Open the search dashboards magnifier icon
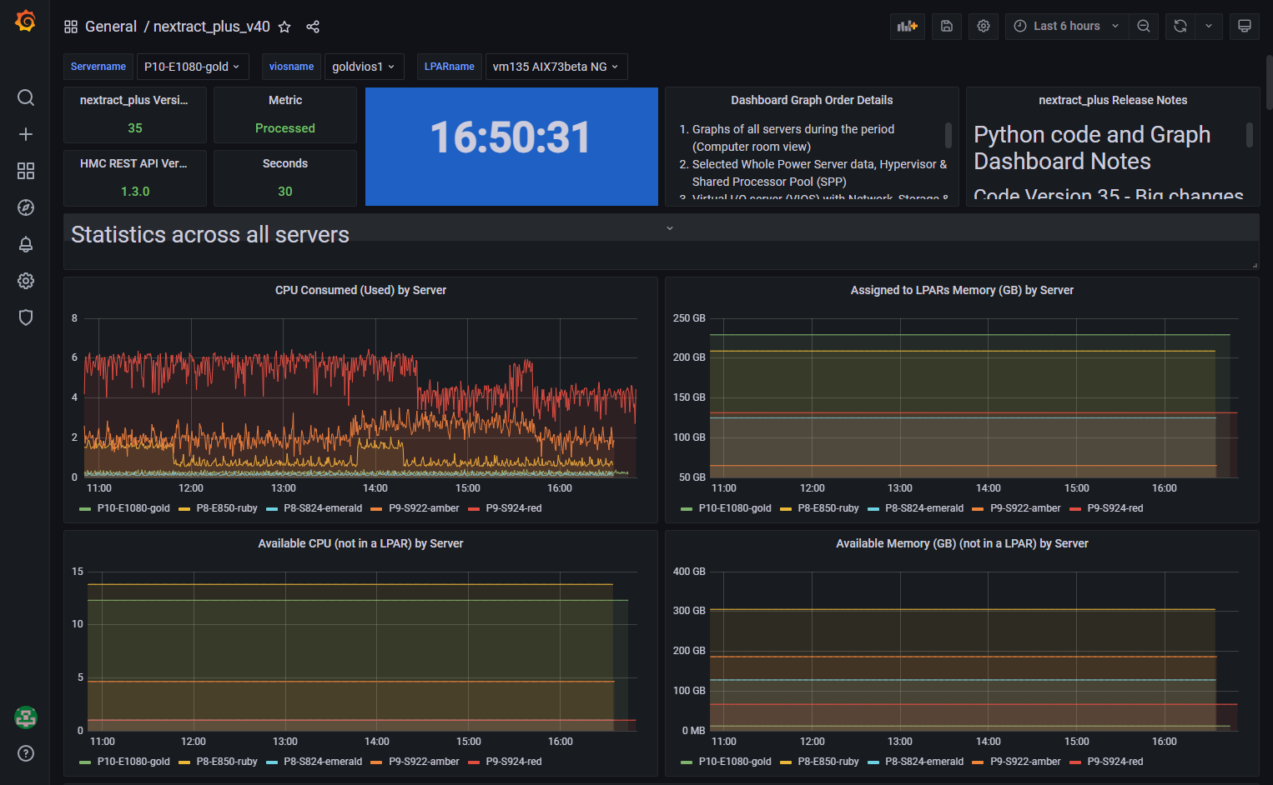The height and width of the screenshot is (785, 1273). tap(26, 97)
